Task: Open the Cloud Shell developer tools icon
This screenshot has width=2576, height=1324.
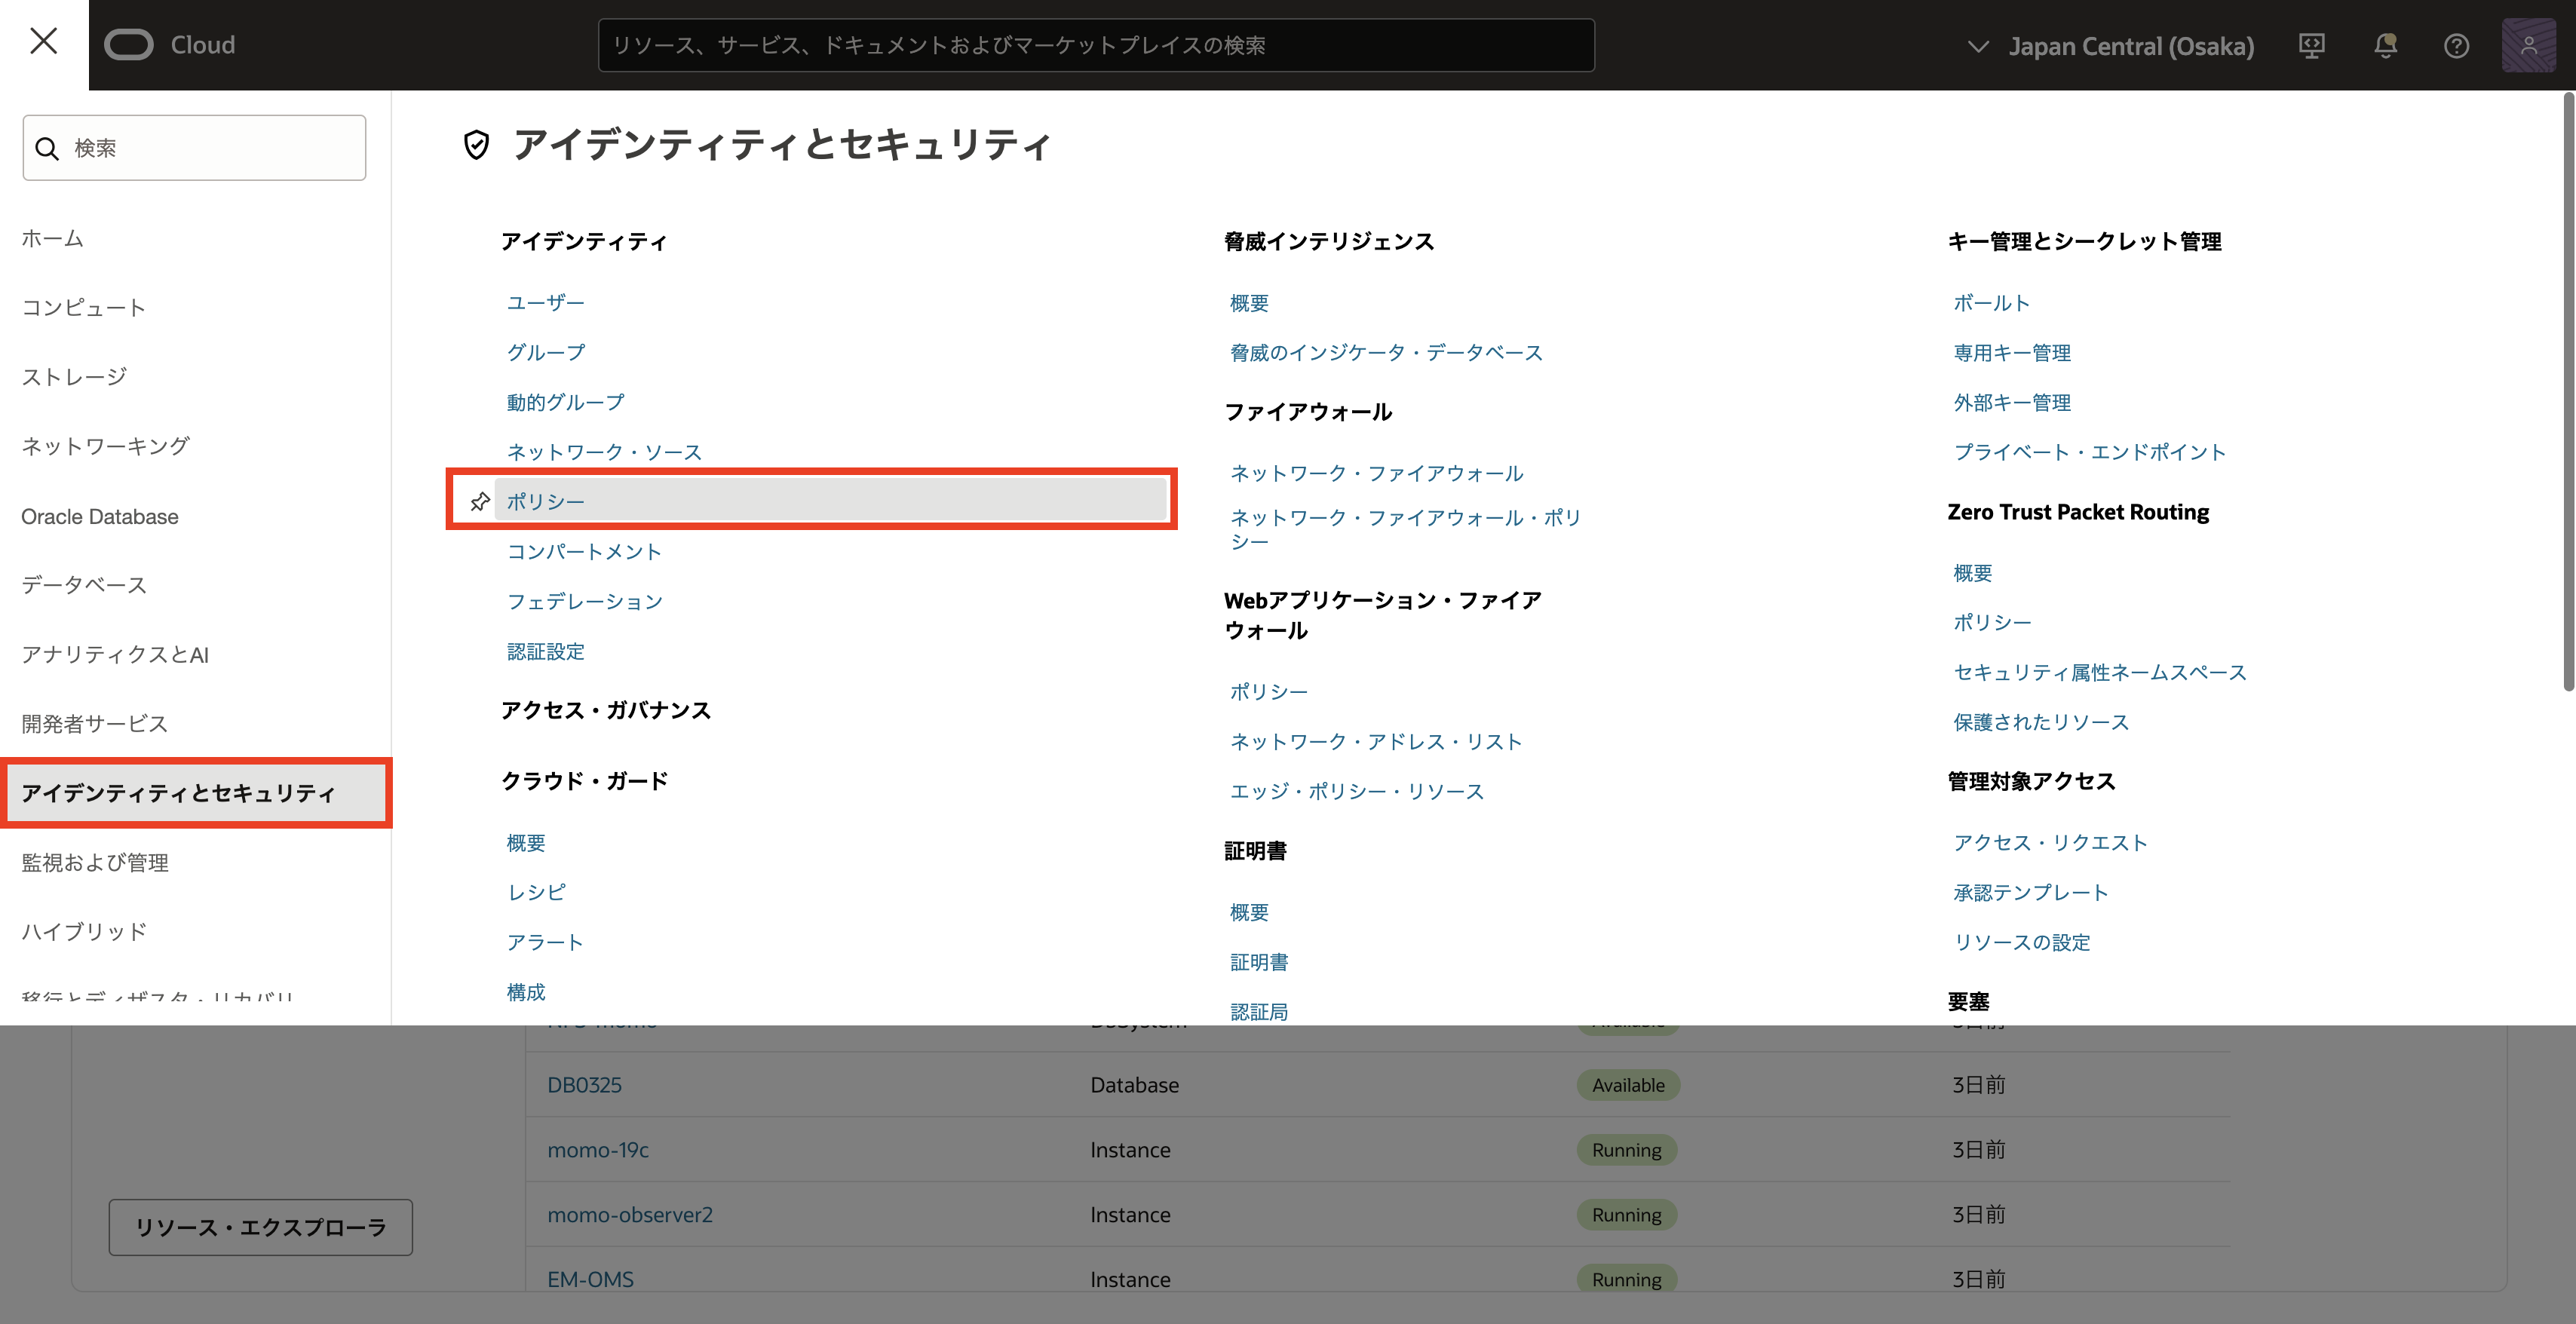Action: click(2311, 46)
